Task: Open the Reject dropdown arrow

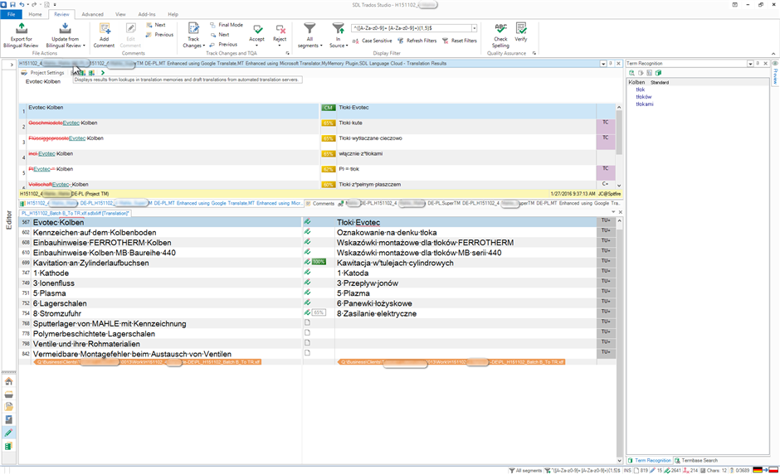Action: coord(280,46)
